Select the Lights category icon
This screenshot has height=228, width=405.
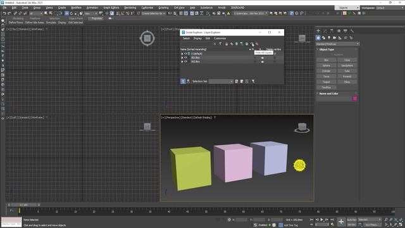pos(329,38)
